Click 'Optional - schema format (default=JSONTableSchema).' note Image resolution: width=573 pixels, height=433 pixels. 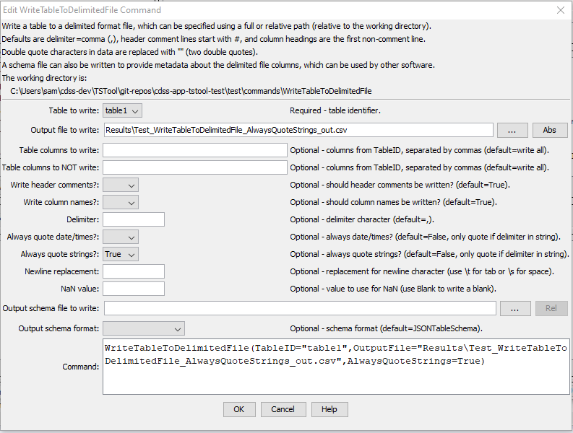[387, 328]
